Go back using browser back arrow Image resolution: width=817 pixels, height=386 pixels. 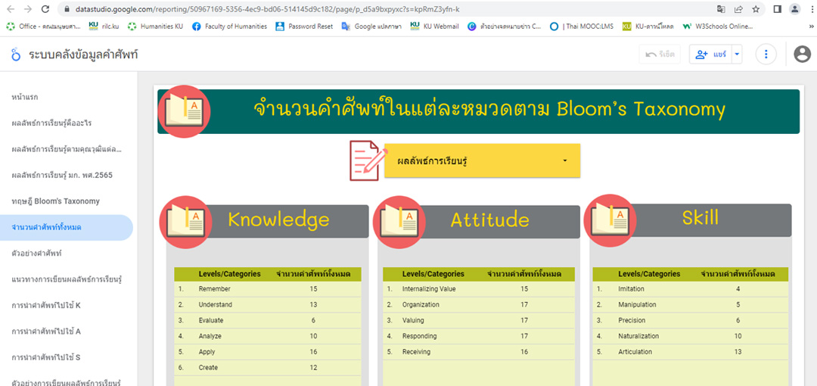12,9
